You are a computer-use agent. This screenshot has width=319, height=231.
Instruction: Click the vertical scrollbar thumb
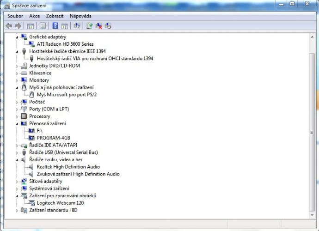click(312, 132)
